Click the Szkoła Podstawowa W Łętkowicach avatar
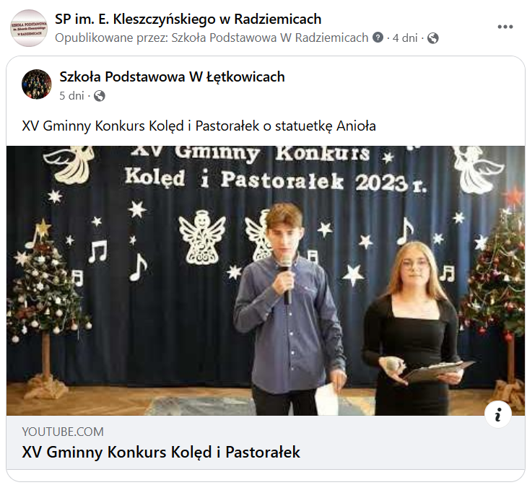 tap(37, 84)
